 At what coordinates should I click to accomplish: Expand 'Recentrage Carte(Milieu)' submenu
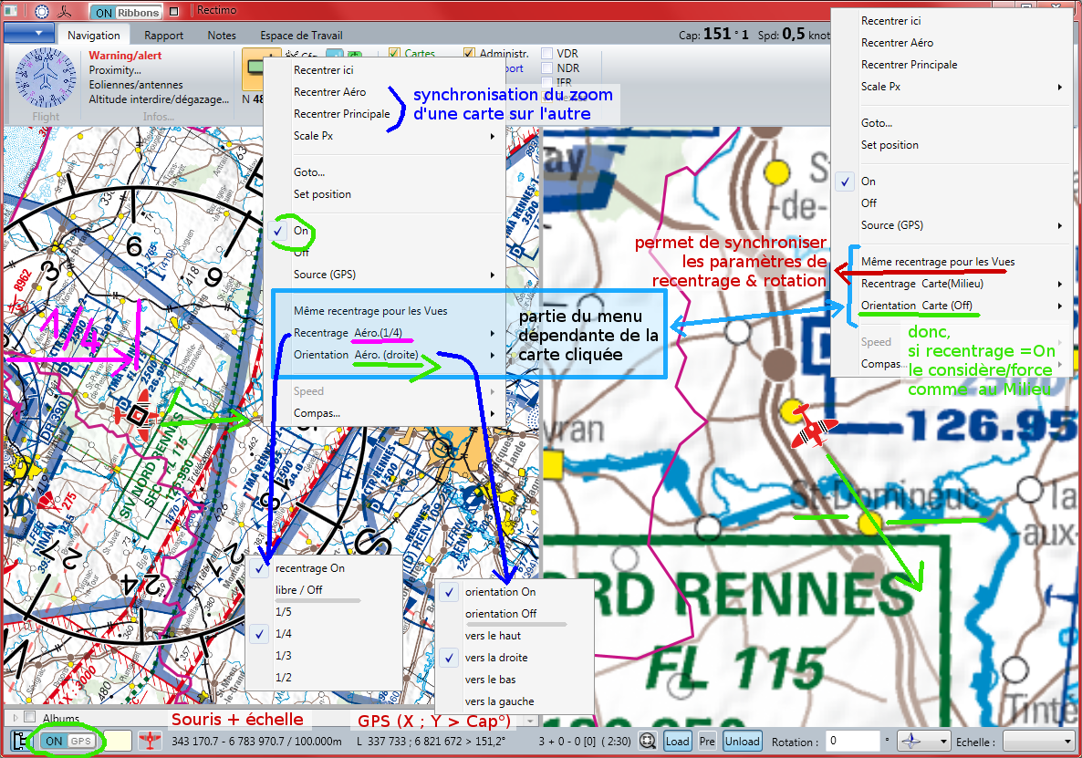[952, 285]
